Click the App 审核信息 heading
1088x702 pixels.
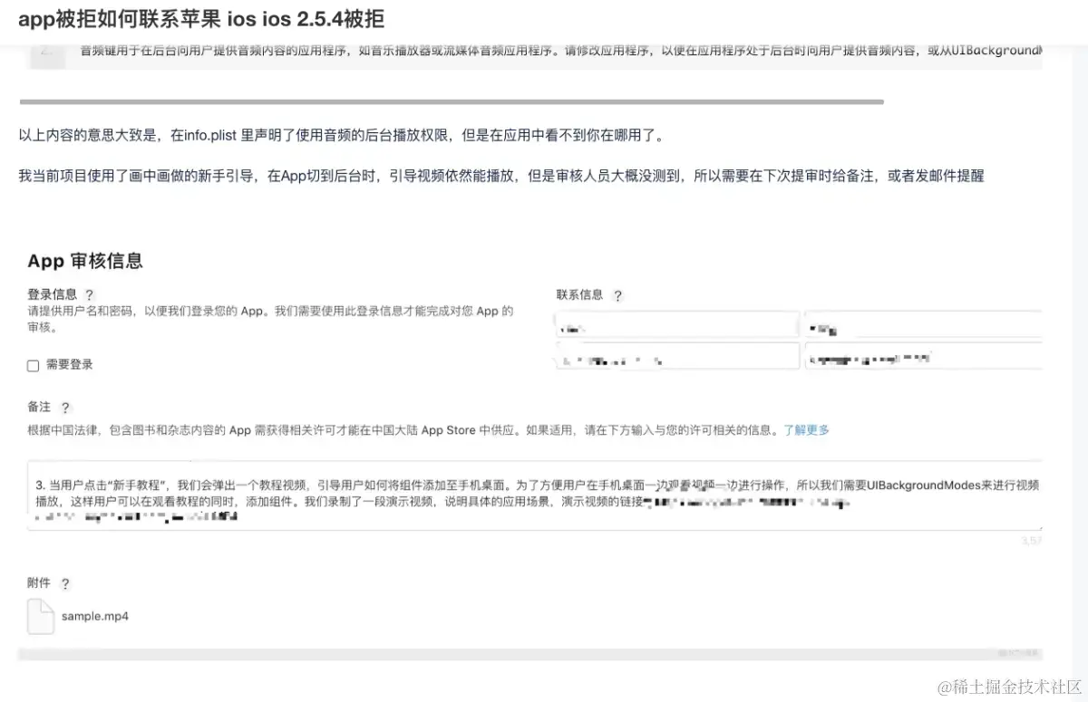(85, 262)
